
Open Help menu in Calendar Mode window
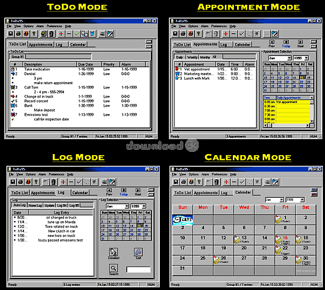pyautogui.click(x=233, y=174)
